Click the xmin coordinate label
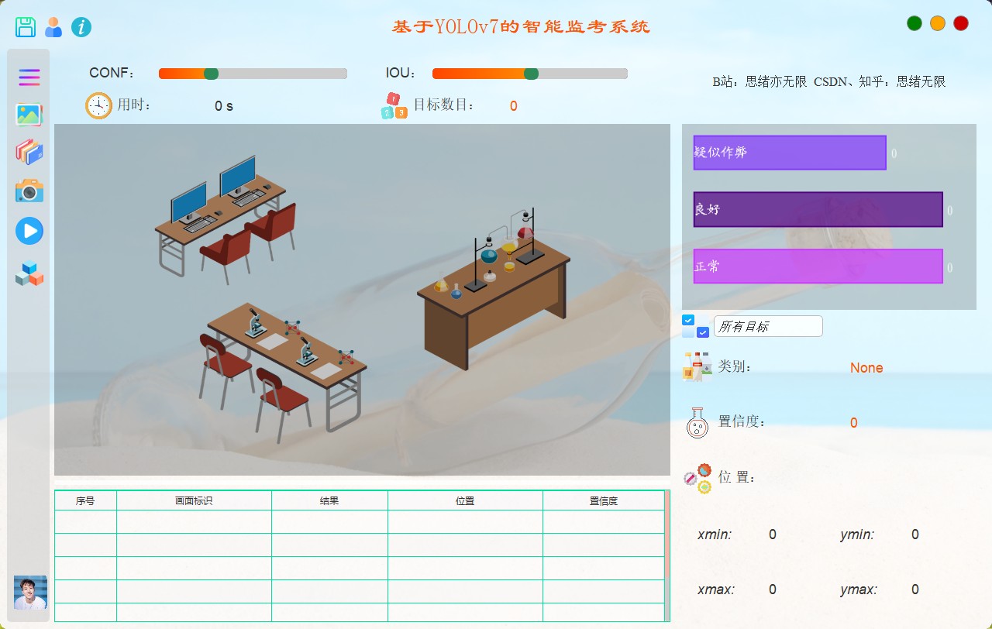 click(x=715, y=534)
